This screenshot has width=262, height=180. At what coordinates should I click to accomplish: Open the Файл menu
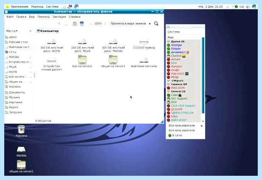[x=10, y=16]
